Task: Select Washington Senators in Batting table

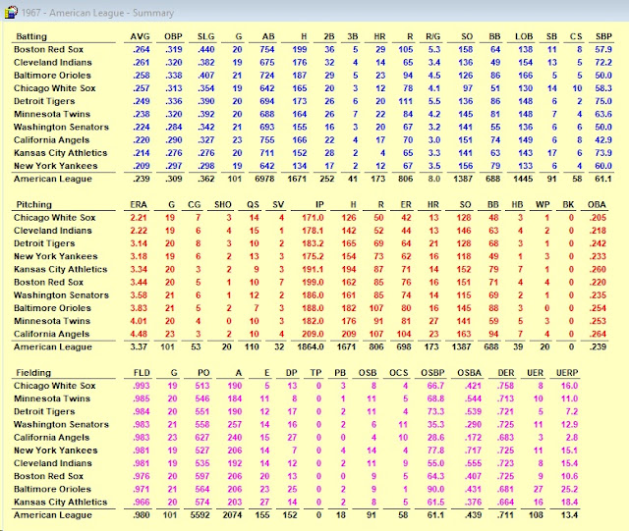Action: point(61,127)
